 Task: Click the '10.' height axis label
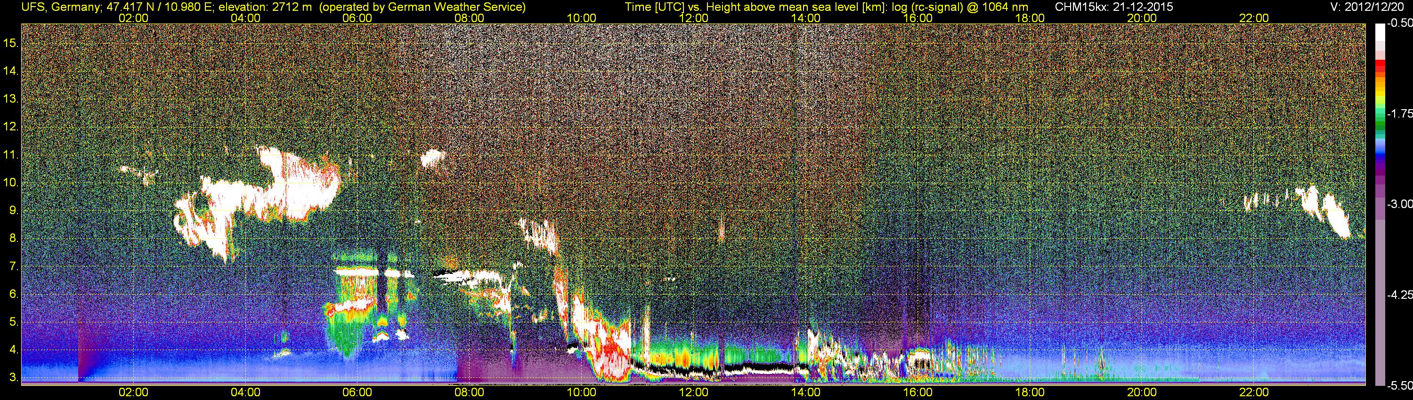[x=11, y=183]
